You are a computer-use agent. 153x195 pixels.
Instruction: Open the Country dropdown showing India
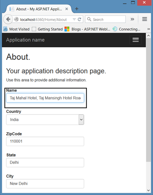[x=45, y=120]
